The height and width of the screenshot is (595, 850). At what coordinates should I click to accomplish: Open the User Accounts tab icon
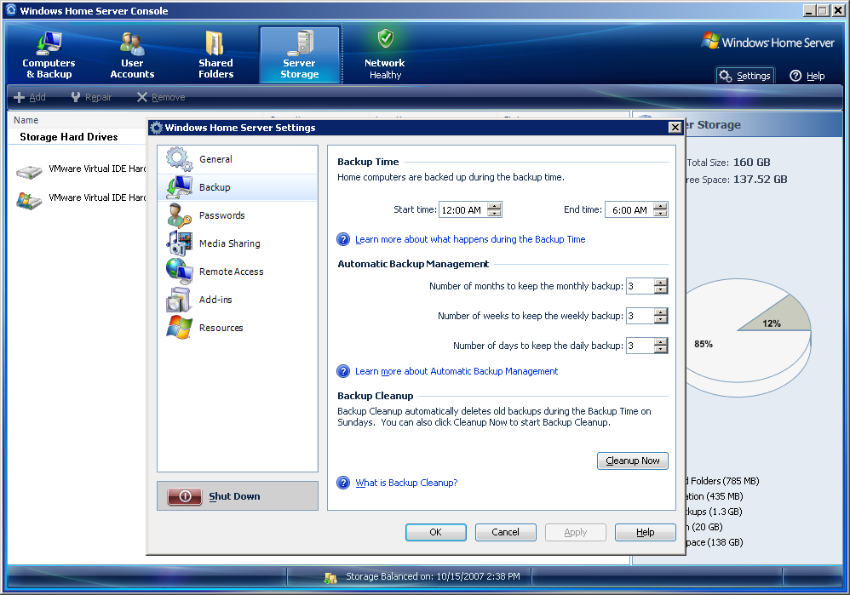point(132,43)
